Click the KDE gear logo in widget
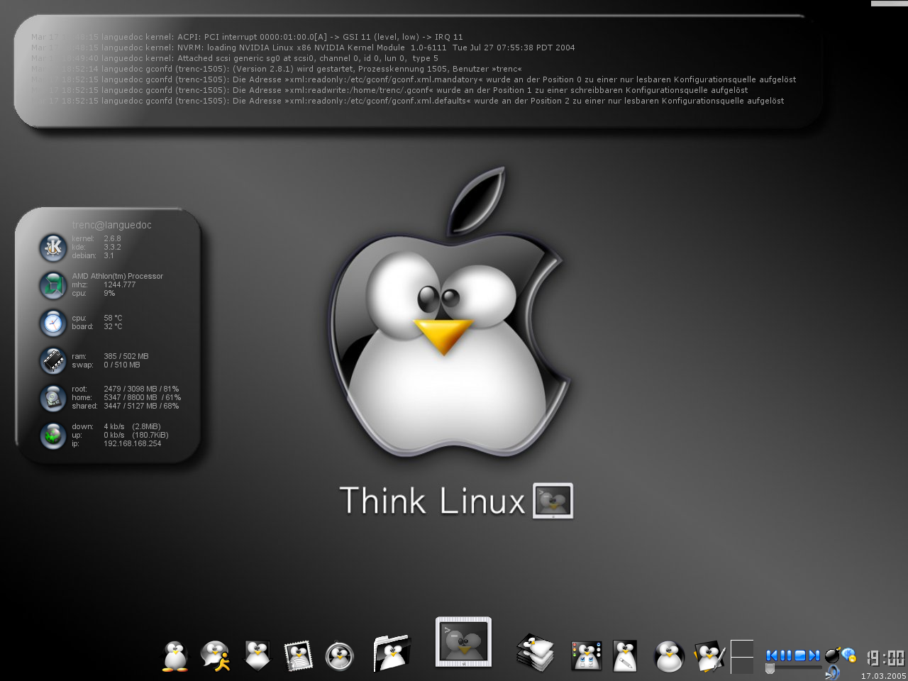The height and width of the screenshot is (681, 908). coord(53,248)
